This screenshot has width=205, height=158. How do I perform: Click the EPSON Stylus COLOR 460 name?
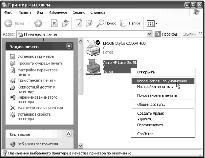[124, 43]
